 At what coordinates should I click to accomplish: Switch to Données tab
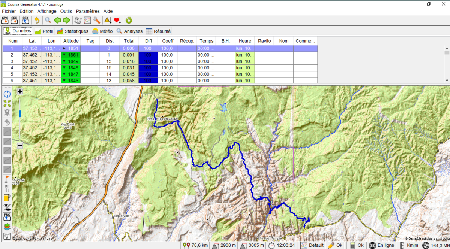point(18,31)
